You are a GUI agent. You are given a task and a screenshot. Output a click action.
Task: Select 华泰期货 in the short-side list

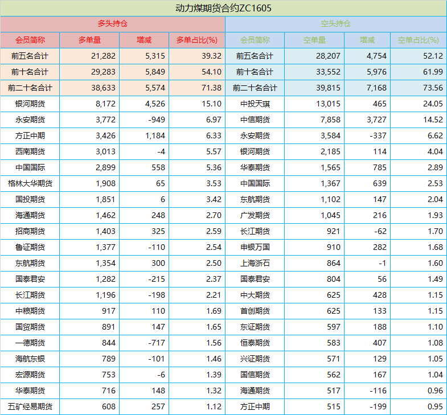pos(255,167)
